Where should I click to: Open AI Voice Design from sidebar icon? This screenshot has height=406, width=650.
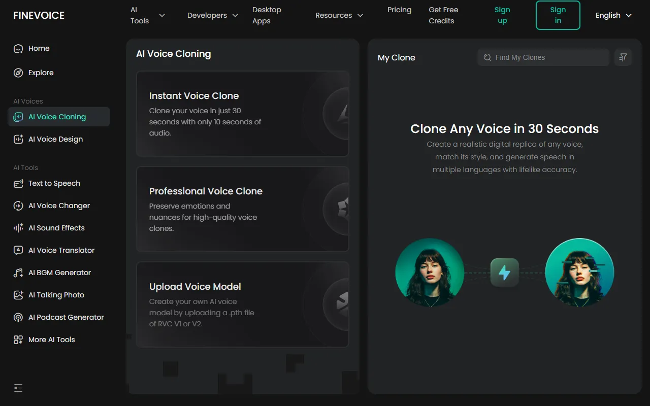click(18, 140)
